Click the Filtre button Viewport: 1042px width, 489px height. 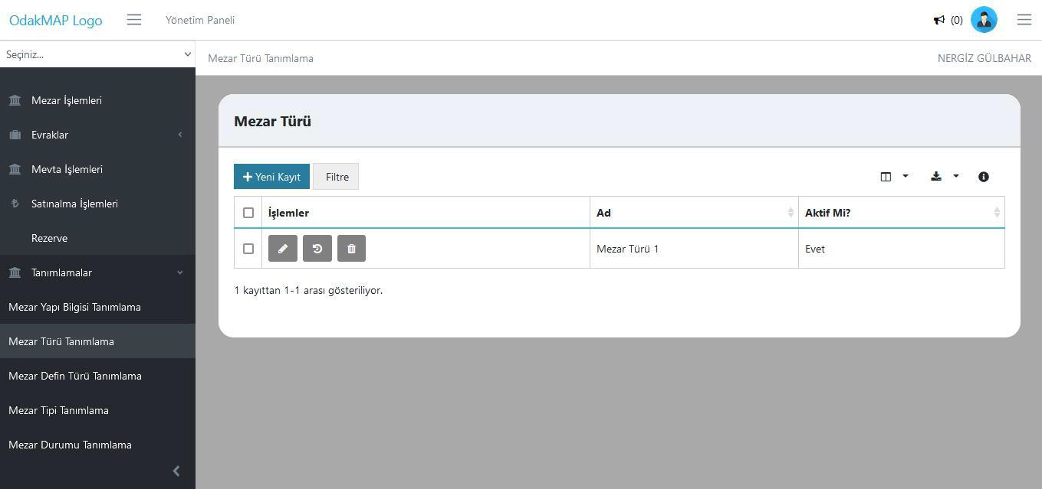[x=337, y=177]
